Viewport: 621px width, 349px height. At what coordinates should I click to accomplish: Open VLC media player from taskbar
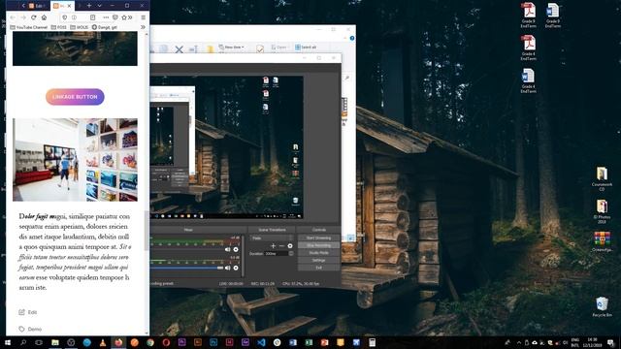pyautogui.click(x=103, y=342)
